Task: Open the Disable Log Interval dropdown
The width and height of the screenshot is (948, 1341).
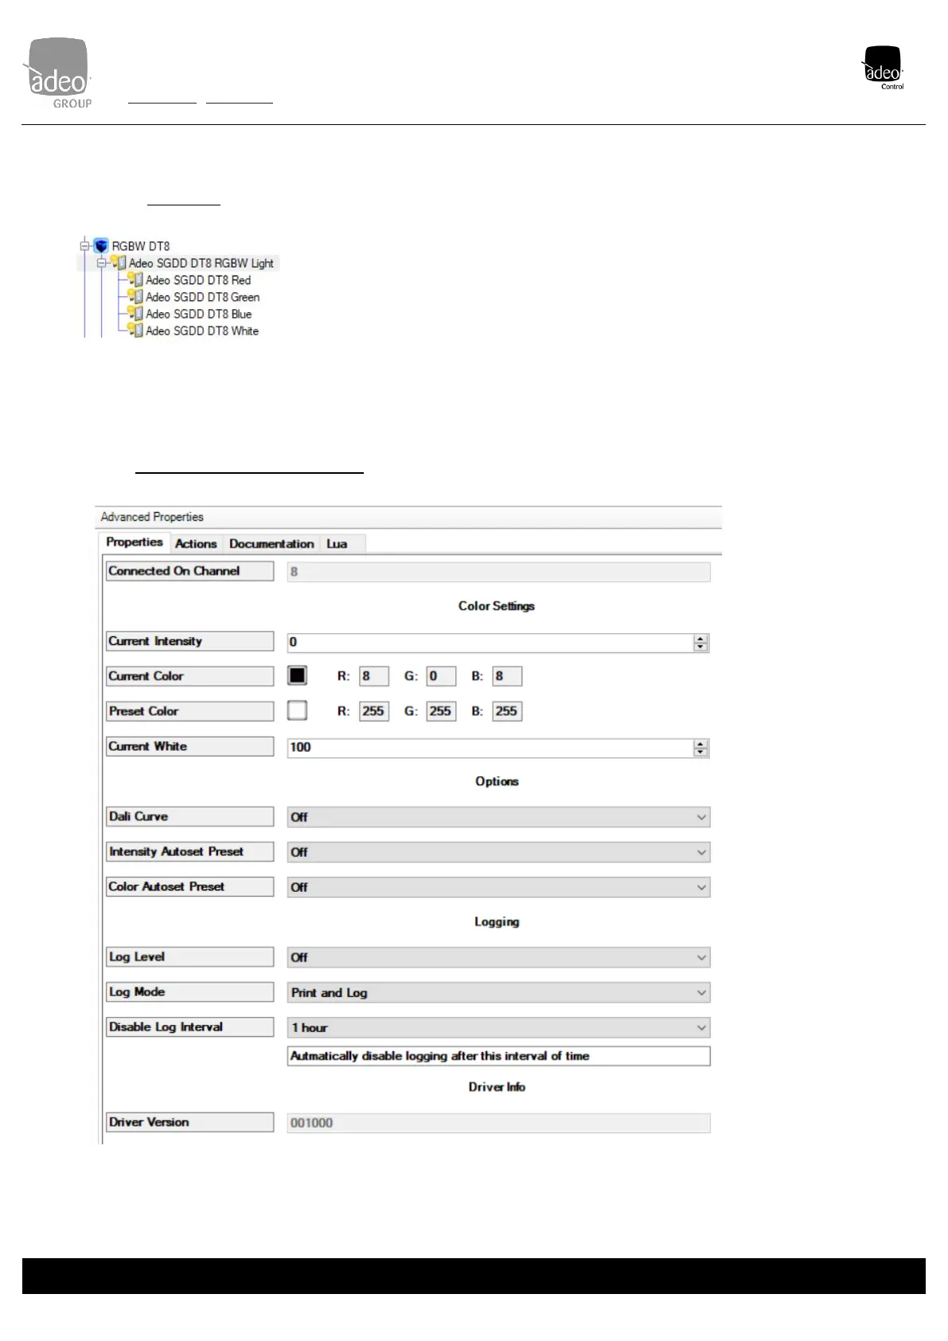Action: pos(498,1027)
